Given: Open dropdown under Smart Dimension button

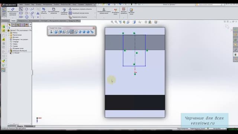Looking at the screenshot, I should coord(13,18).
